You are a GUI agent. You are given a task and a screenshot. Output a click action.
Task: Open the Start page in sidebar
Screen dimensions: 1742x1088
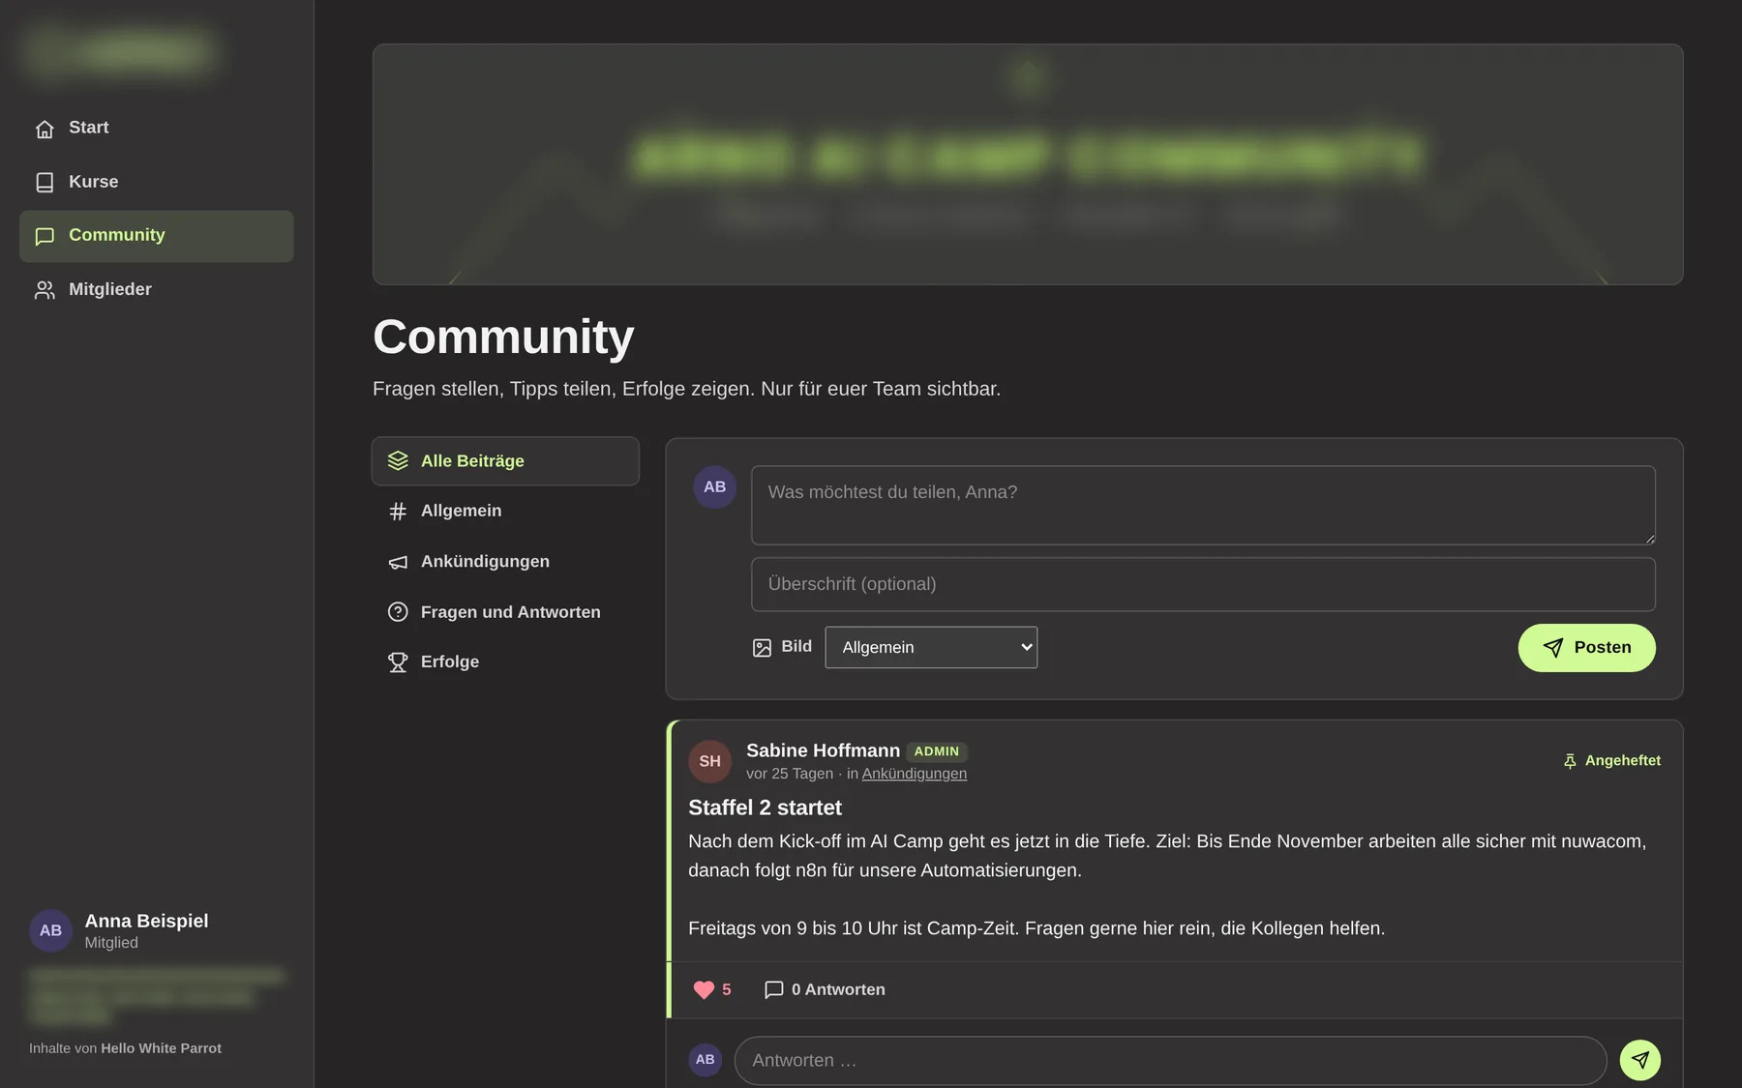coord(156,128)
